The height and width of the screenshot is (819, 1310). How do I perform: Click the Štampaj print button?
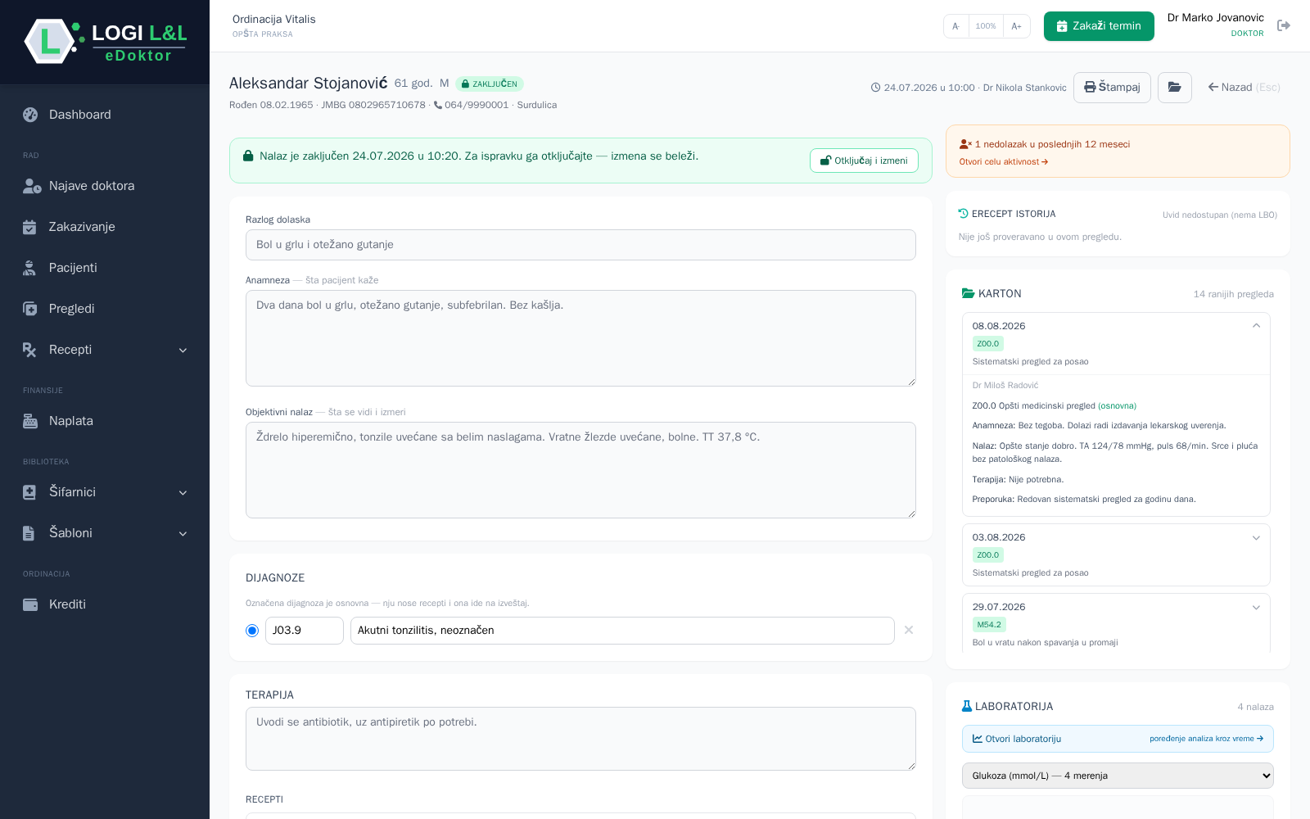1112,88
